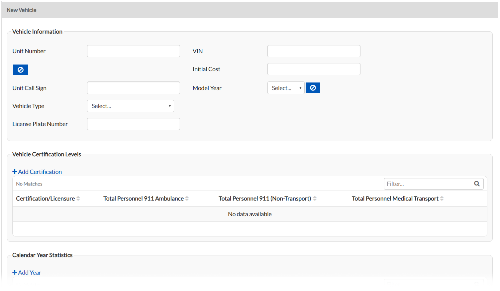Click the Unit Call Sign input field
The image size is (500, 291).
133,87
